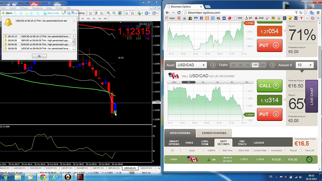Switch to the GBPUSD,M1 chart tab

(114, 168)
